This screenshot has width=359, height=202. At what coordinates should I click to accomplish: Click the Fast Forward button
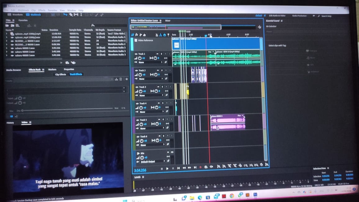click(x=189, y=168)
